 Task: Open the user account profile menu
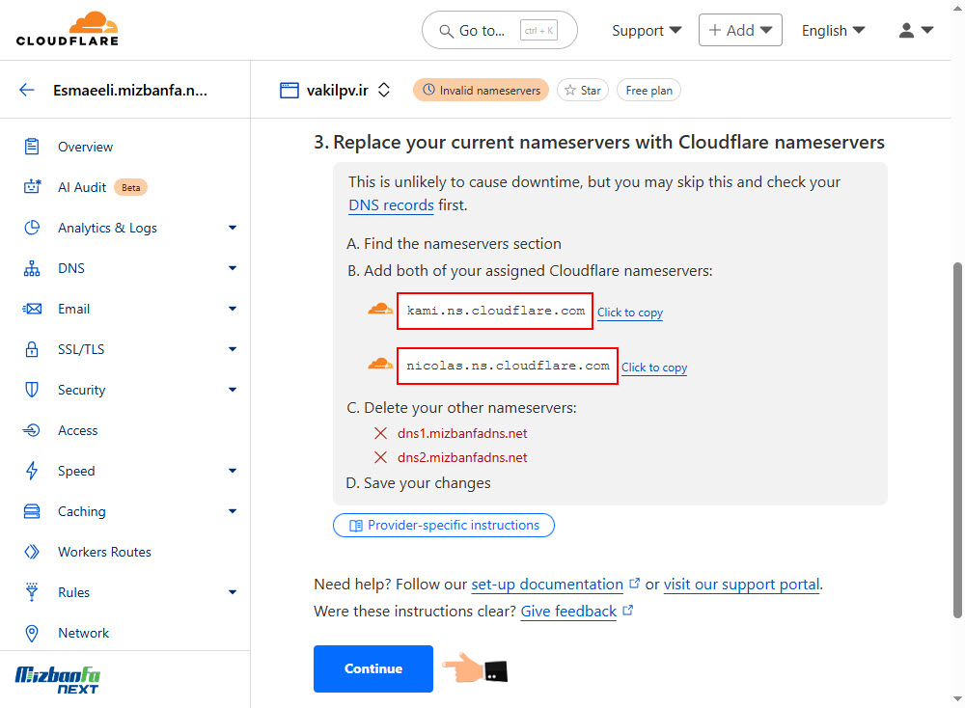click(916, 30)
